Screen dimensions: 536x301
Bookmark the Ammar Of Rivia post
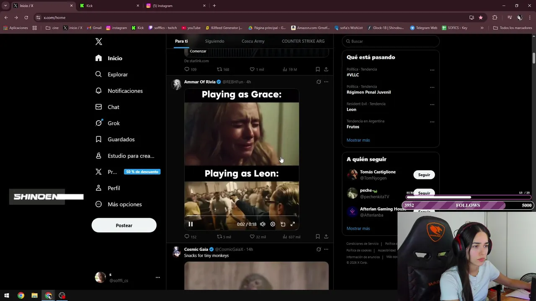(x=318, y=237)
